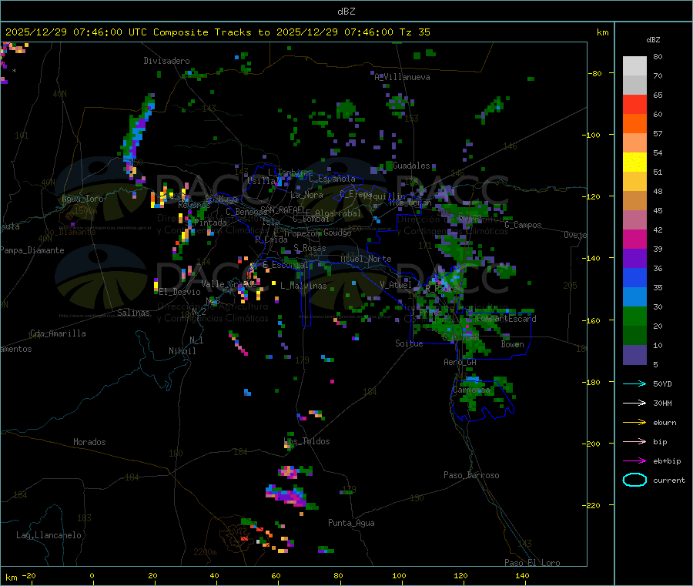The image size is (693, 586).
Task: Click the 20 dBZ green color swatch
Action: [634, 316]
